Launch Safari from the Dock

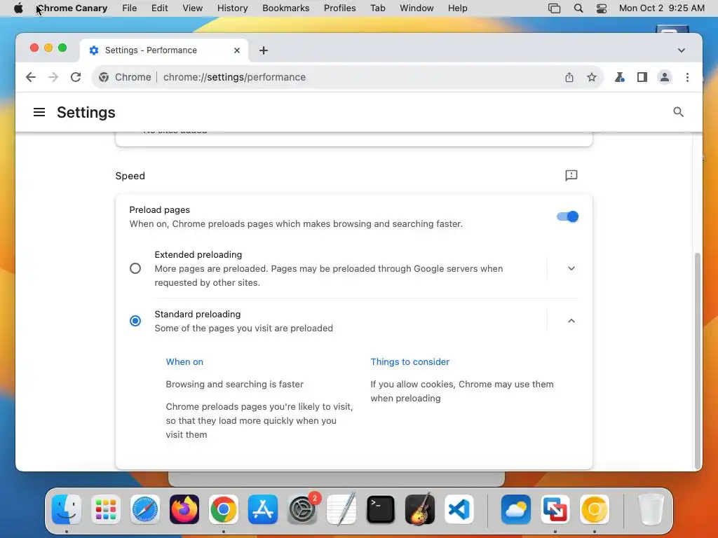[145, 509]
